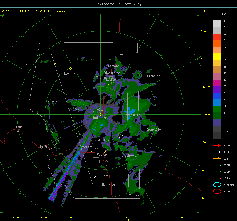This screenshot has height=221, width=237.
Task: Click the Strathmore town label
Action: coord(128,156)
